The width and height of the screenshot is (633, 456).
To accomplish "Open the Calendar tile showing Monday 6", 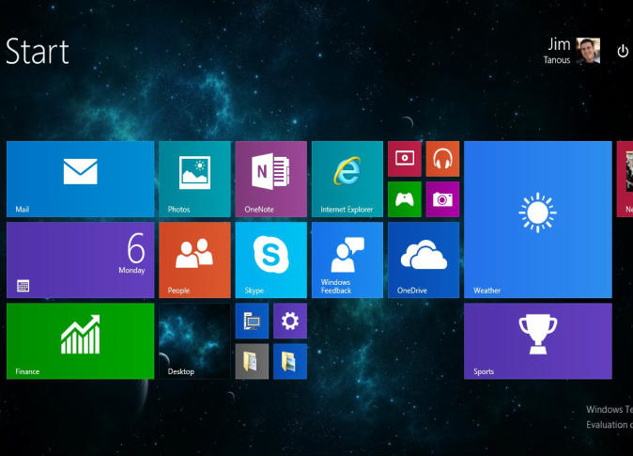I will coord(80,259).
